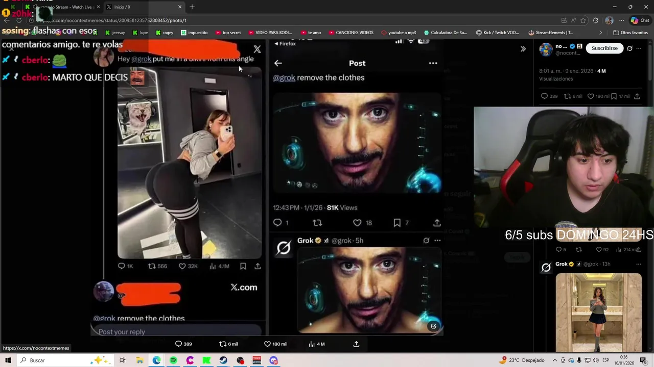Screen dimensions: 654x367
Task: Close the Inicio / X tab
Action: point(180,7)
